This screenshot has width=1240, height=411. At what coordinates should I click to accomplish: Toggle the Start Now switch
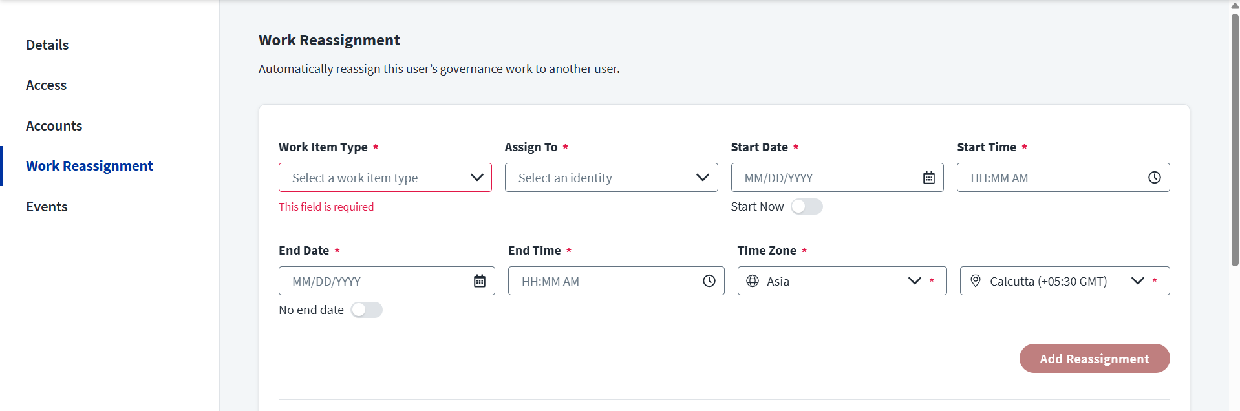click(x=806, y=207)
